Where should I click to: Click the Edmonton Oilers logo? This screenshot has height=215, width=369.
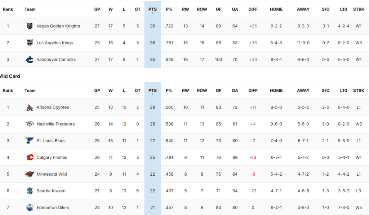coord(30,207)
